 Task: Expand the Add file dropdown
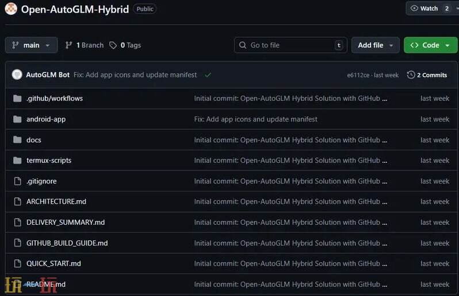click(x=376, y=45)
